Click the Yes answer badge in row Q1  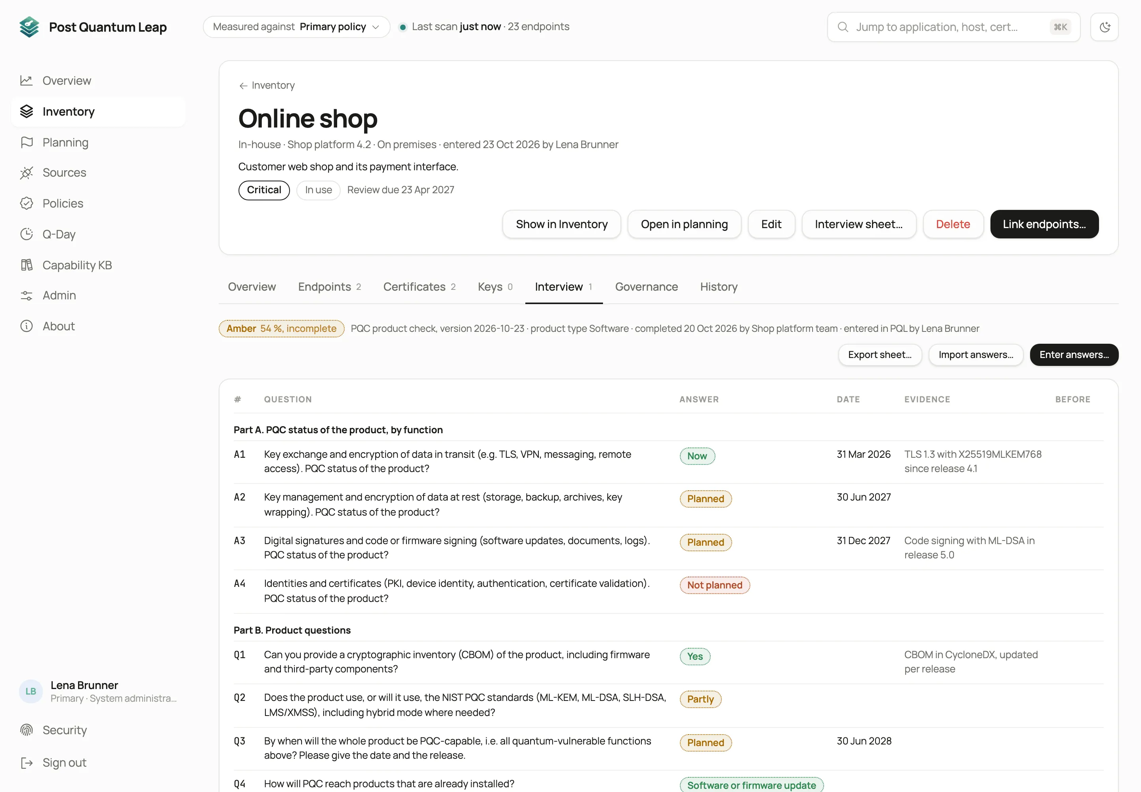pos(695,657)
